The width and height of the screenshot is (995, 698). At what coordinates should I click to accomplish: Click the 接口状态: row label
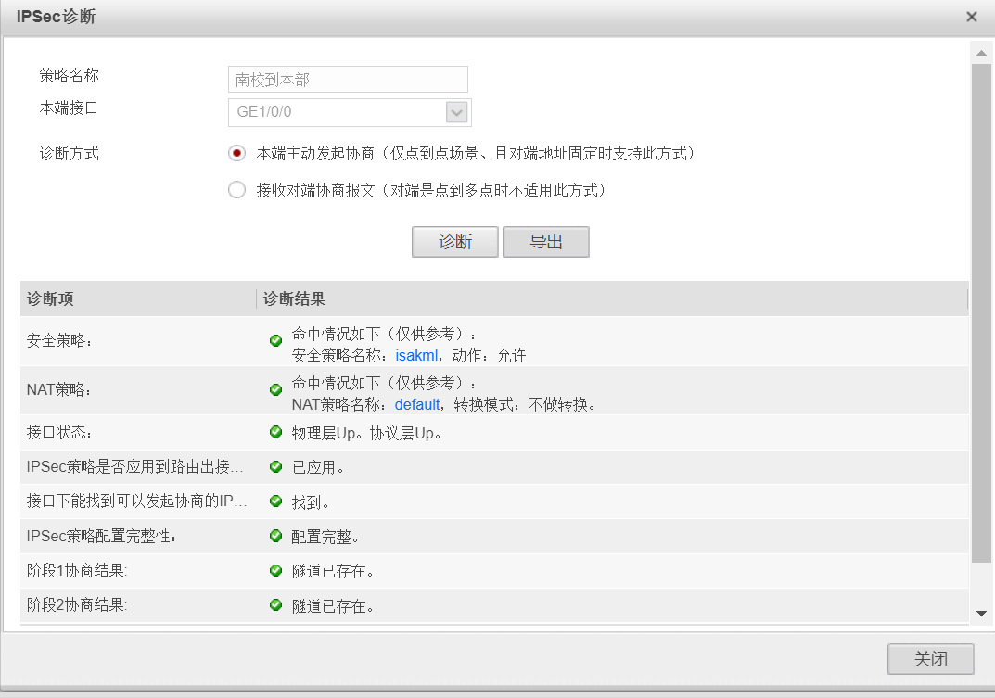click(59, 432)
